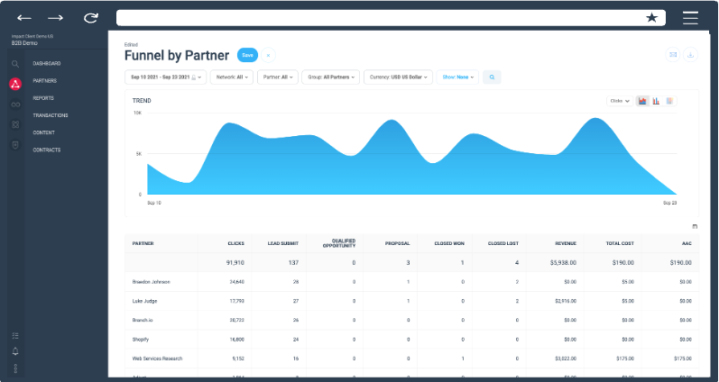Switch trend chart to stacked view
Screen dimensions: 719x382
669,101
